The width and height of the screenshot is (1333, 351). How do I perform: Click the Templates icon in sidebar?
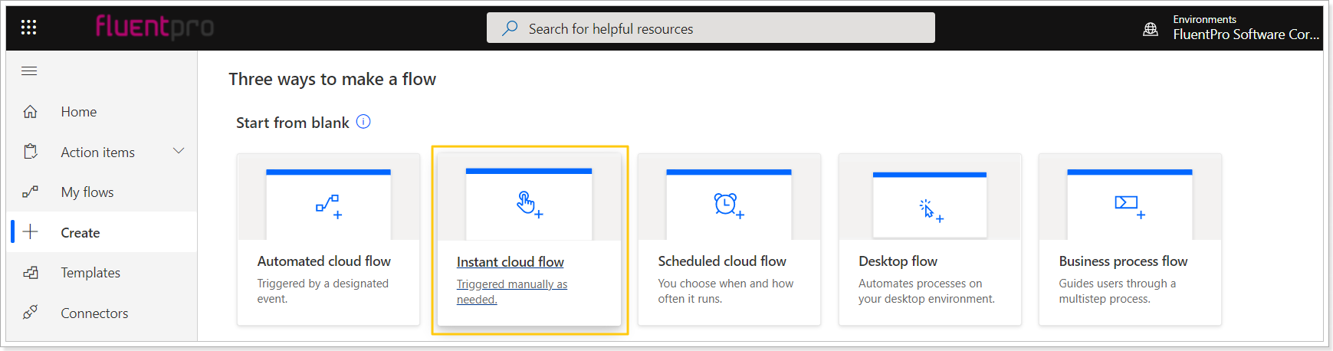(x=30, y=273)
